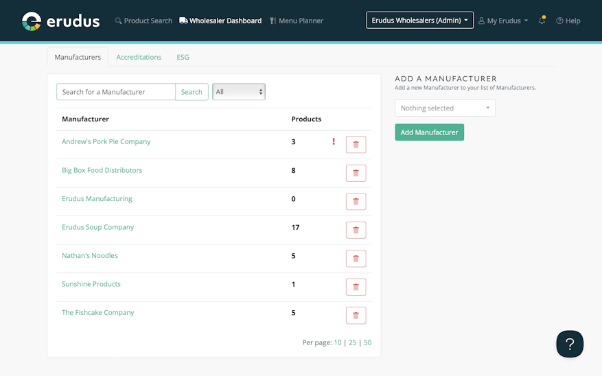The width and height of the screenshot is (602, 376).
Task: Delete Andrew's Pork Pie Company with trash icon
Action: pyautogui.click(x=356, y=145)
